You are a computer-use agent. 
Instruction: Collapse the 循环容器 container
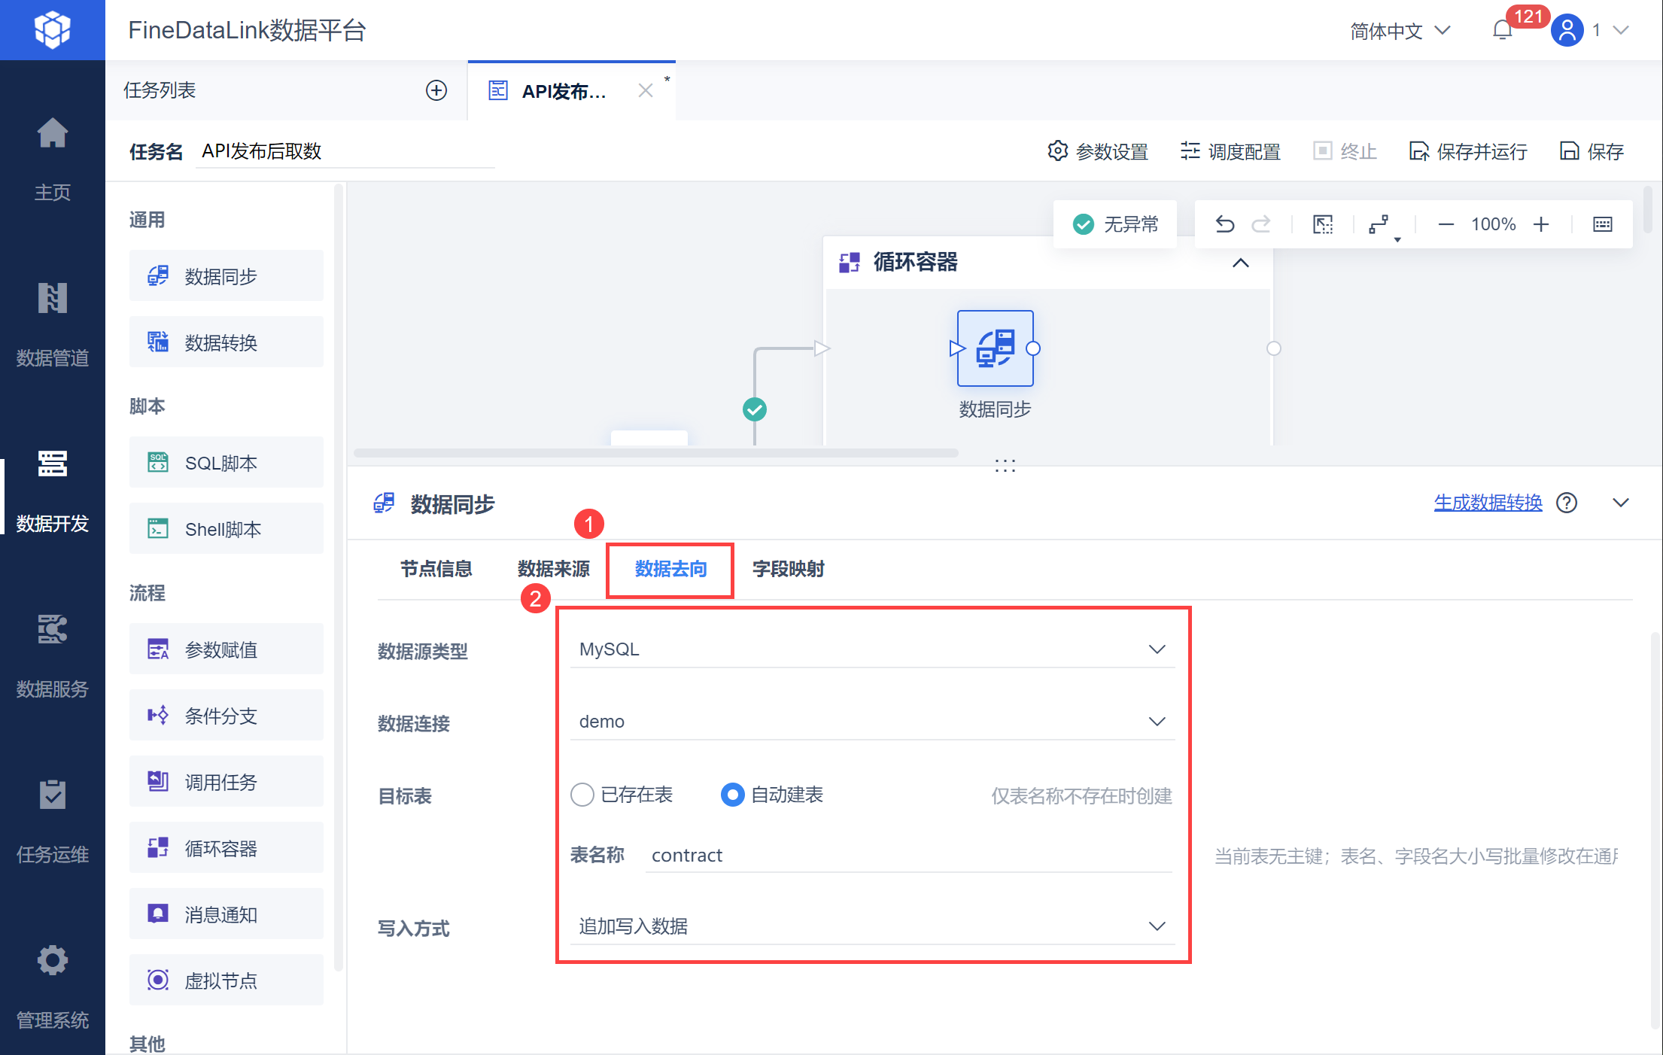coord(1240,263)
